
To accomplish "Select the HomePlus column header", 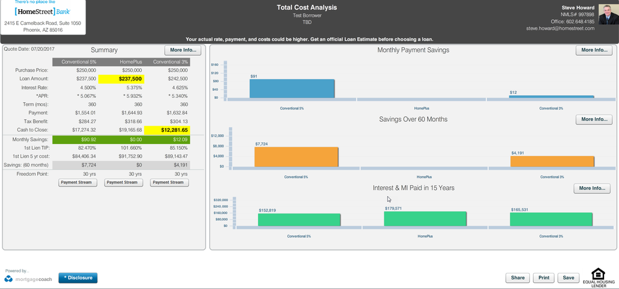I will [x=123, y=62].
